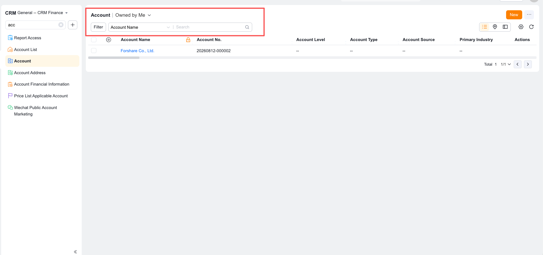Refresh the account list
Viewport: 543px width, 255px height.
531,27
